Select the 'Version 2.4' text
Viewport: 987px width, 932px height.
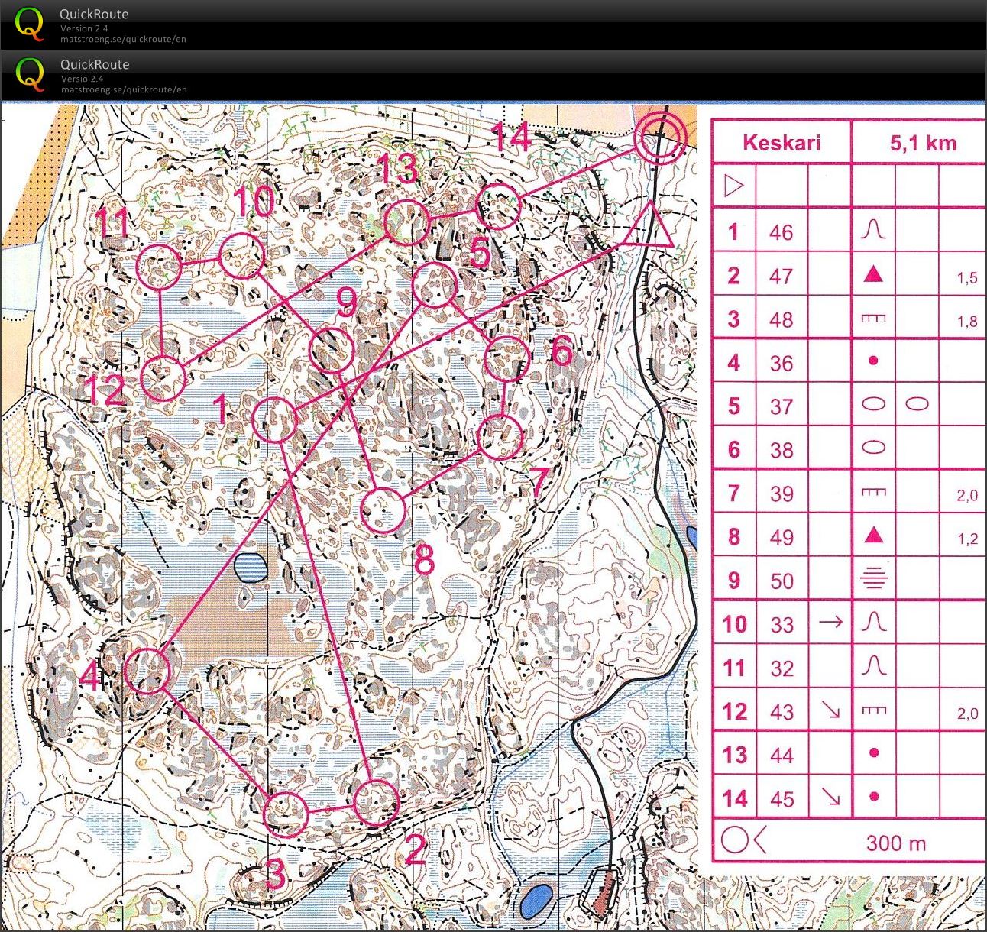pyautogui.click(x=84, y=28)
